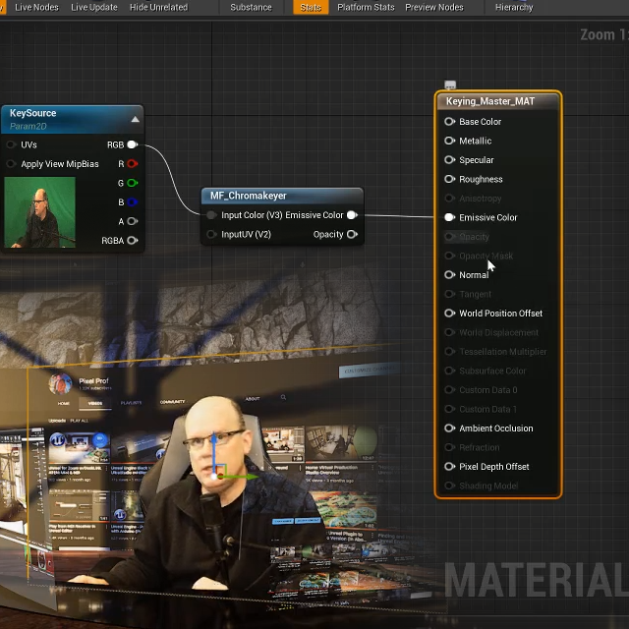Select the Keying_Master_MAT node title
The image size is (629, 629).
[x=490, y=101]
